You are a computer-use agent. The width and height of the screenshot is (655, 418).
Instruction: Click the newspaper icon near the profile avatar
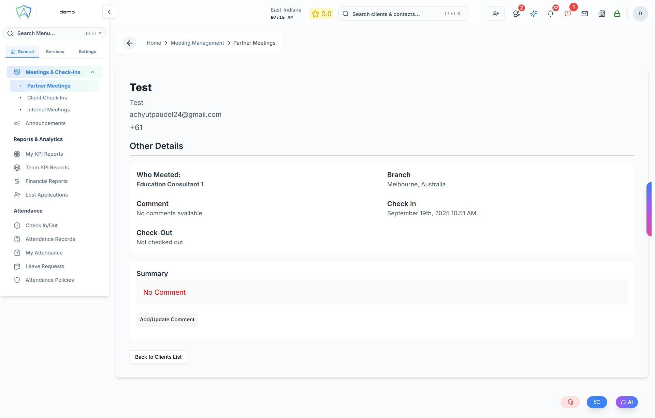pyautogui.click(x=601, y=14)
